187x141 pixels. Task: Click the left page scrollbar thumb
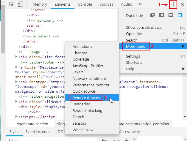point(3,29)
